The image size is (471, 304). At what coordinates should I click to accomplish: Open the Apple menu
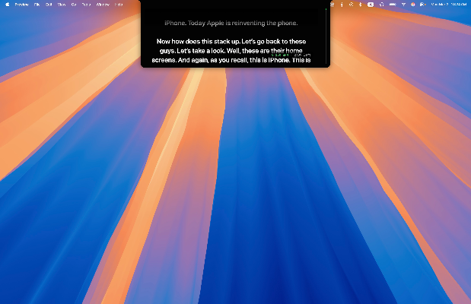pyautogui.click(x=7, y=4)
